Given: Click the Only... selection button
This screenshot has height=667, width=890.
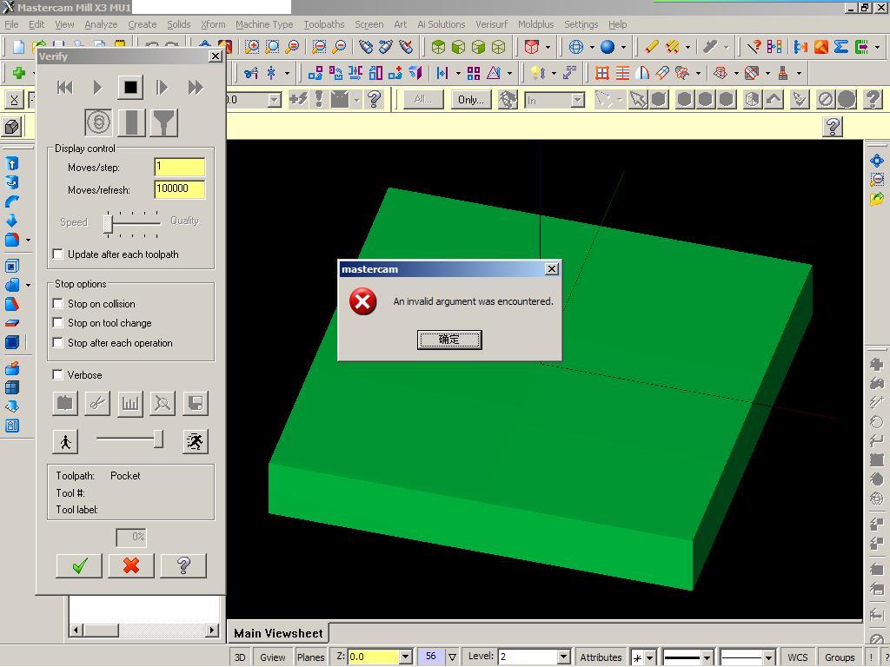Looking at the screenshot, I should coord(470,99).
